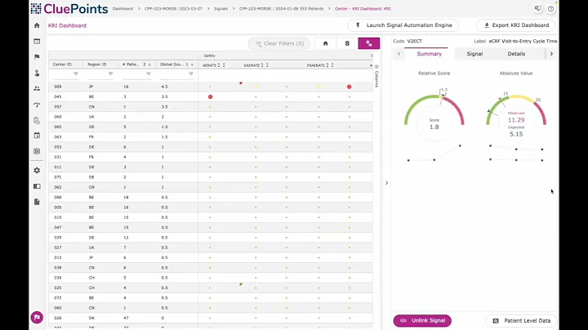Screen dimensions: 588x330
Task: Launch Signal Automation Engine
Action: tap(403, 25)
